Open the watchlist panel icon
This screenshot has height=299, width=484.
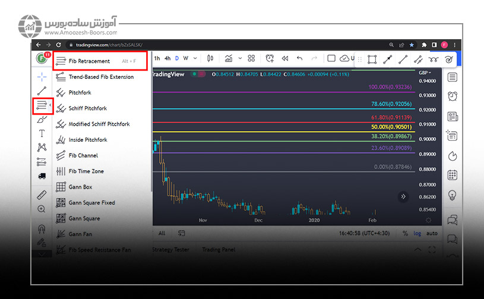pos(452,77)
